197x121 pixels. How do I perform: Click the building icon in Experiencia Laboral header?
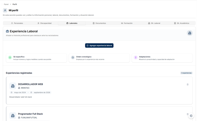pos(190,33)
